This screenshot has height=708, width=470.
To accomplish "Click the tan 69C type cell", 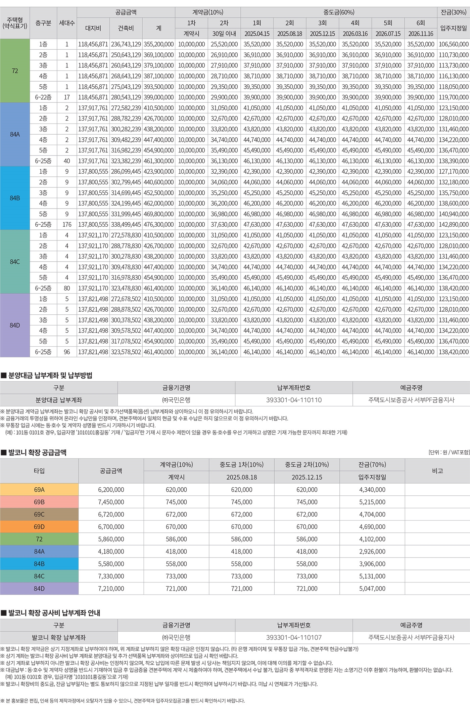I will pyautogui.click(x=39, y=514).
